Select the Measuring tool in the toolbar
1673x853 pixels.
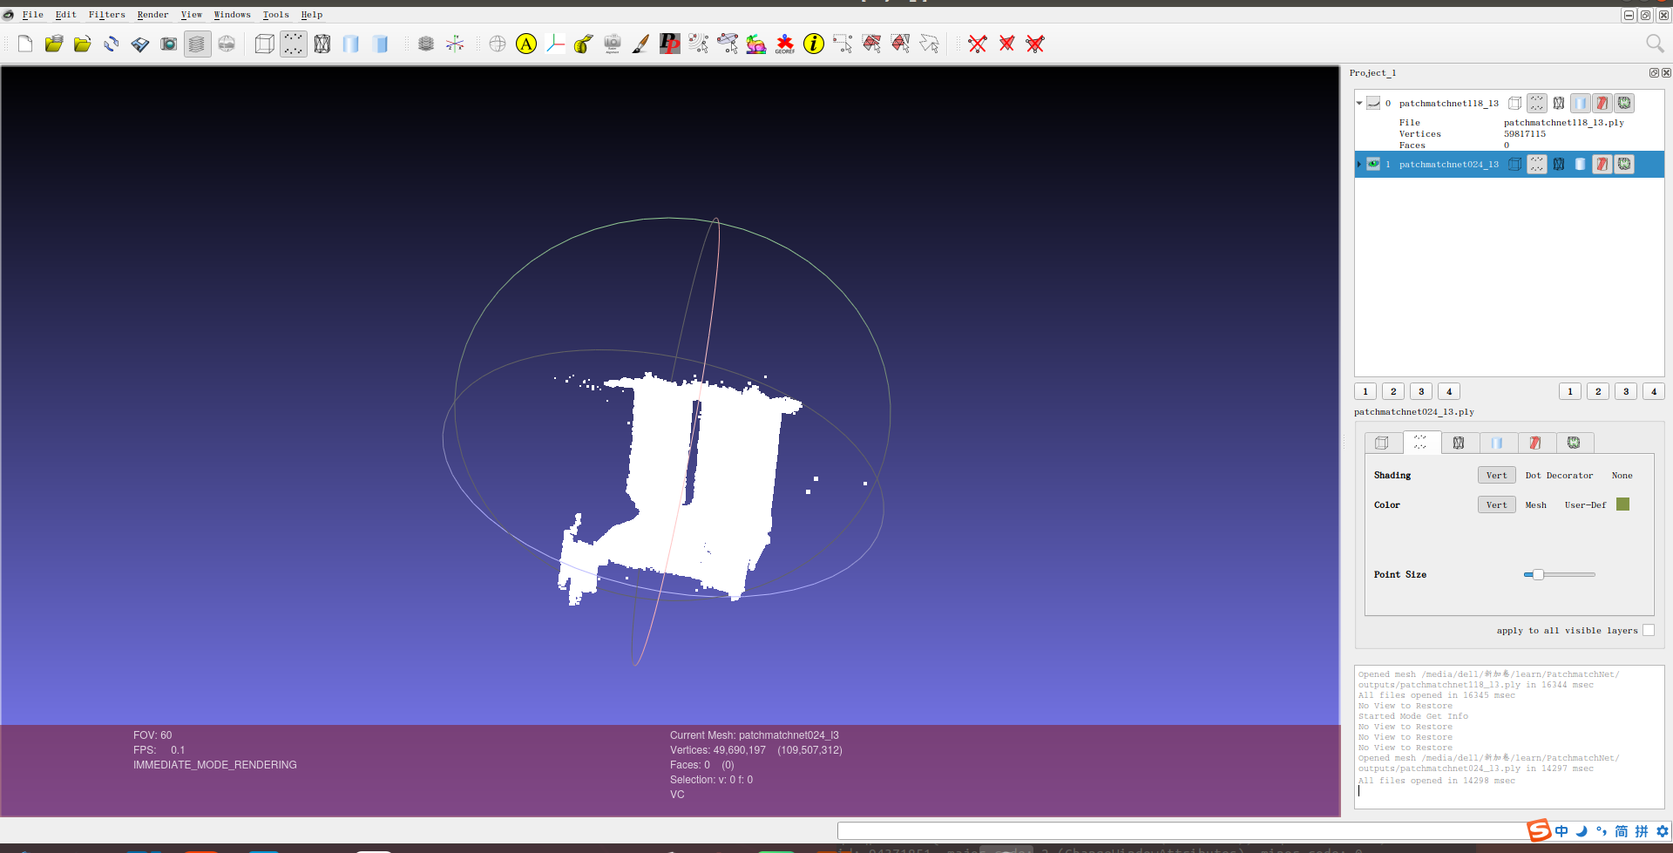[584, 44]
